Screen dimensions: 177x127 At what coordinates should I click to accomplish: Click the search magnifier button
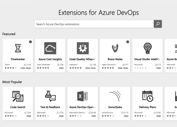(158, 24)
